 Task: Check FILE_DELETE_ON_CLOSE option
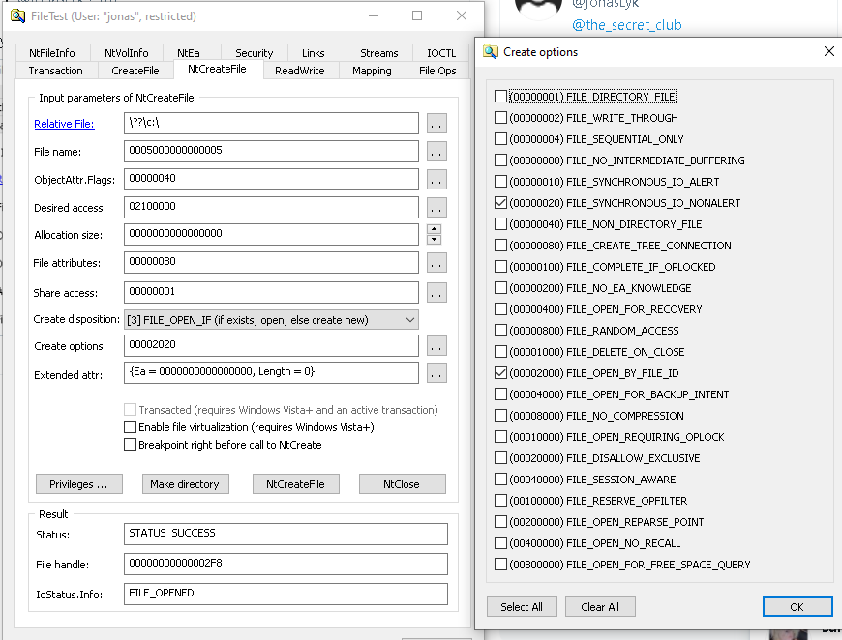click(x=500, y=351)
